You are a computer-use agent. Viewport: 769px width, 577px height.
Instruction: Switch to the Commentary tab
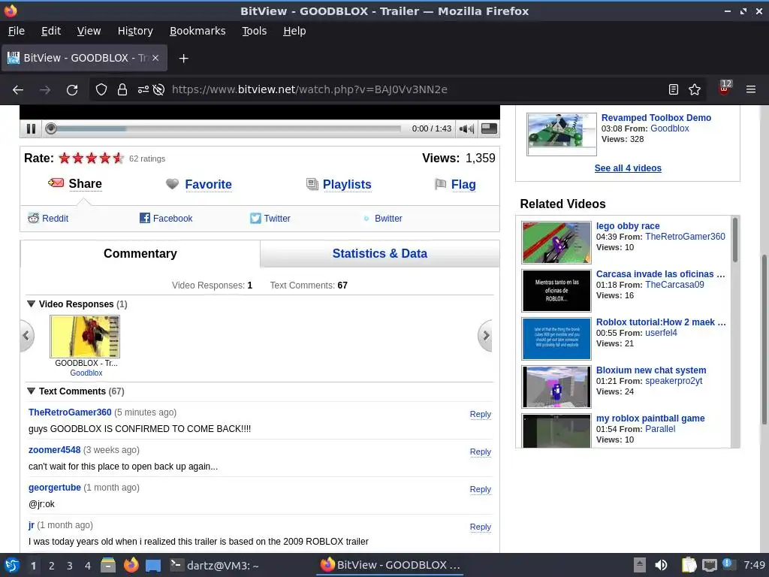coord(140,254)
